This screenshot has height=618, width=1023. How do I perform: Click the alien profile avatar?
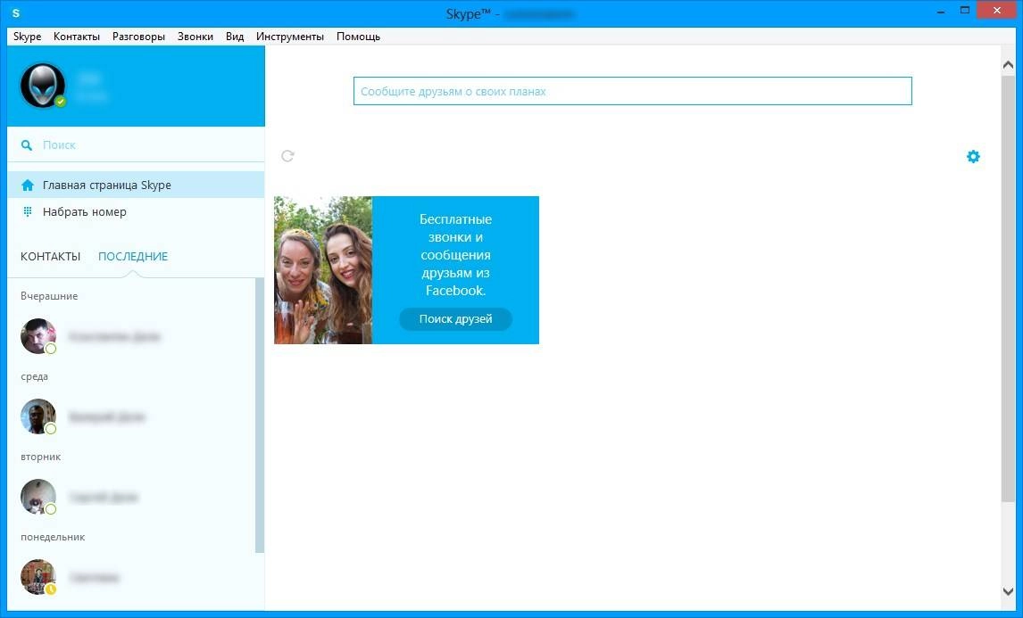pos(43,85)
